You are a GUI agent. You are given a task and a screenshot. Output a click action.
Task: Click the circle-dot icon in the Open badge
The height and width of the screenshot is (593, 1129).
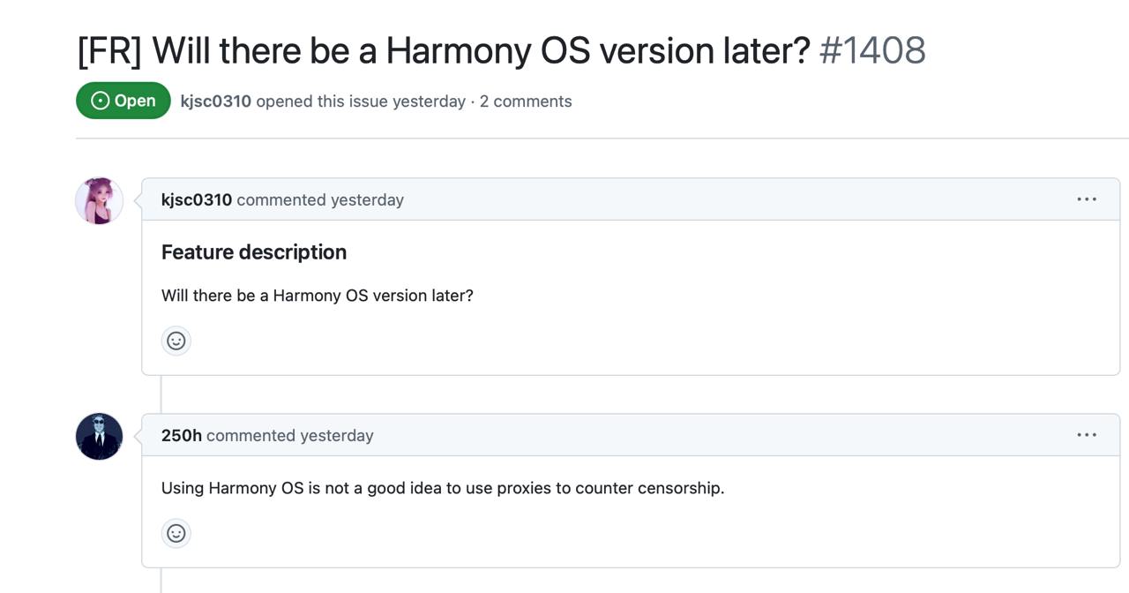[x=101, y=101]
